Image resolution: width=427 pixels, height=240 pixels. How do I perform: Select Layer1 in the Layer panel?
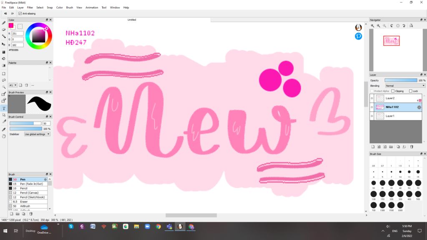396,116
